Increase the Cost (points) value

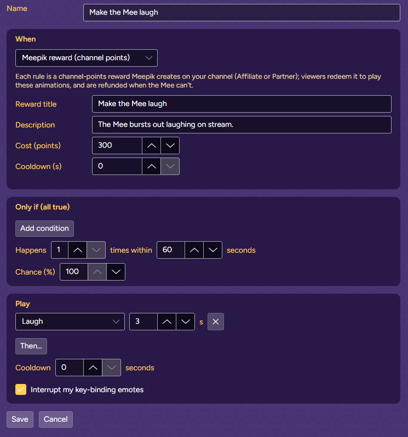152,145
